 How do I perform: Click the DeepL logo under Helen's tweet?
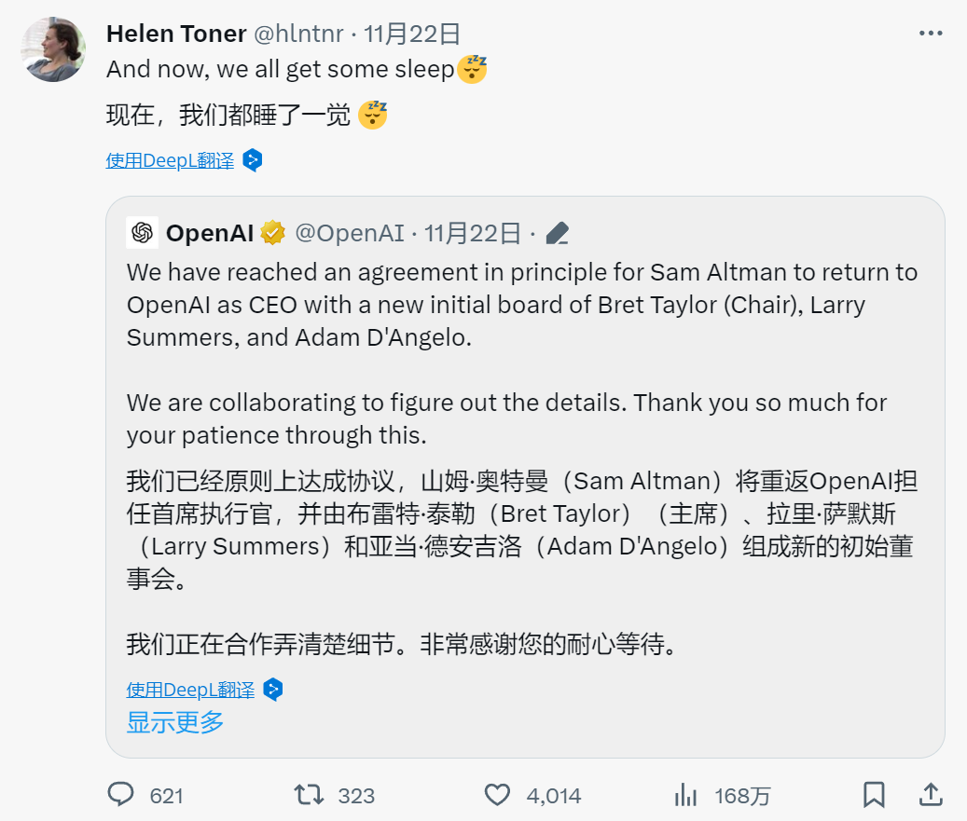[252, 160]
